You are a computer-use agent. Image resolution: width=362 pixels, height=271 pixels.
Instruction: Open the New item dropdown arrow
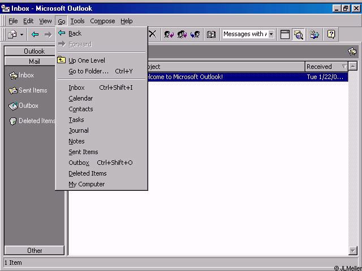21,35
